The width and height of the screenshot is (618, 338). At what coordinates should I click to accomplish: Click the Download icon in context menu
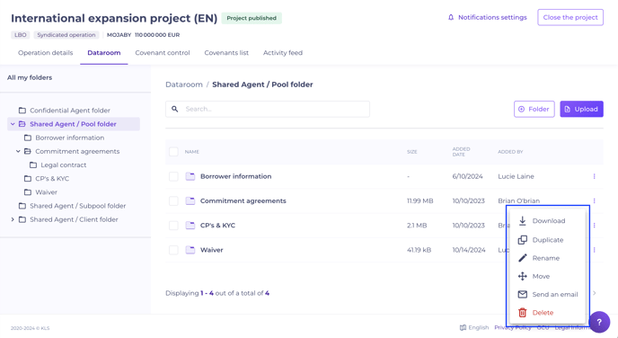522,221
